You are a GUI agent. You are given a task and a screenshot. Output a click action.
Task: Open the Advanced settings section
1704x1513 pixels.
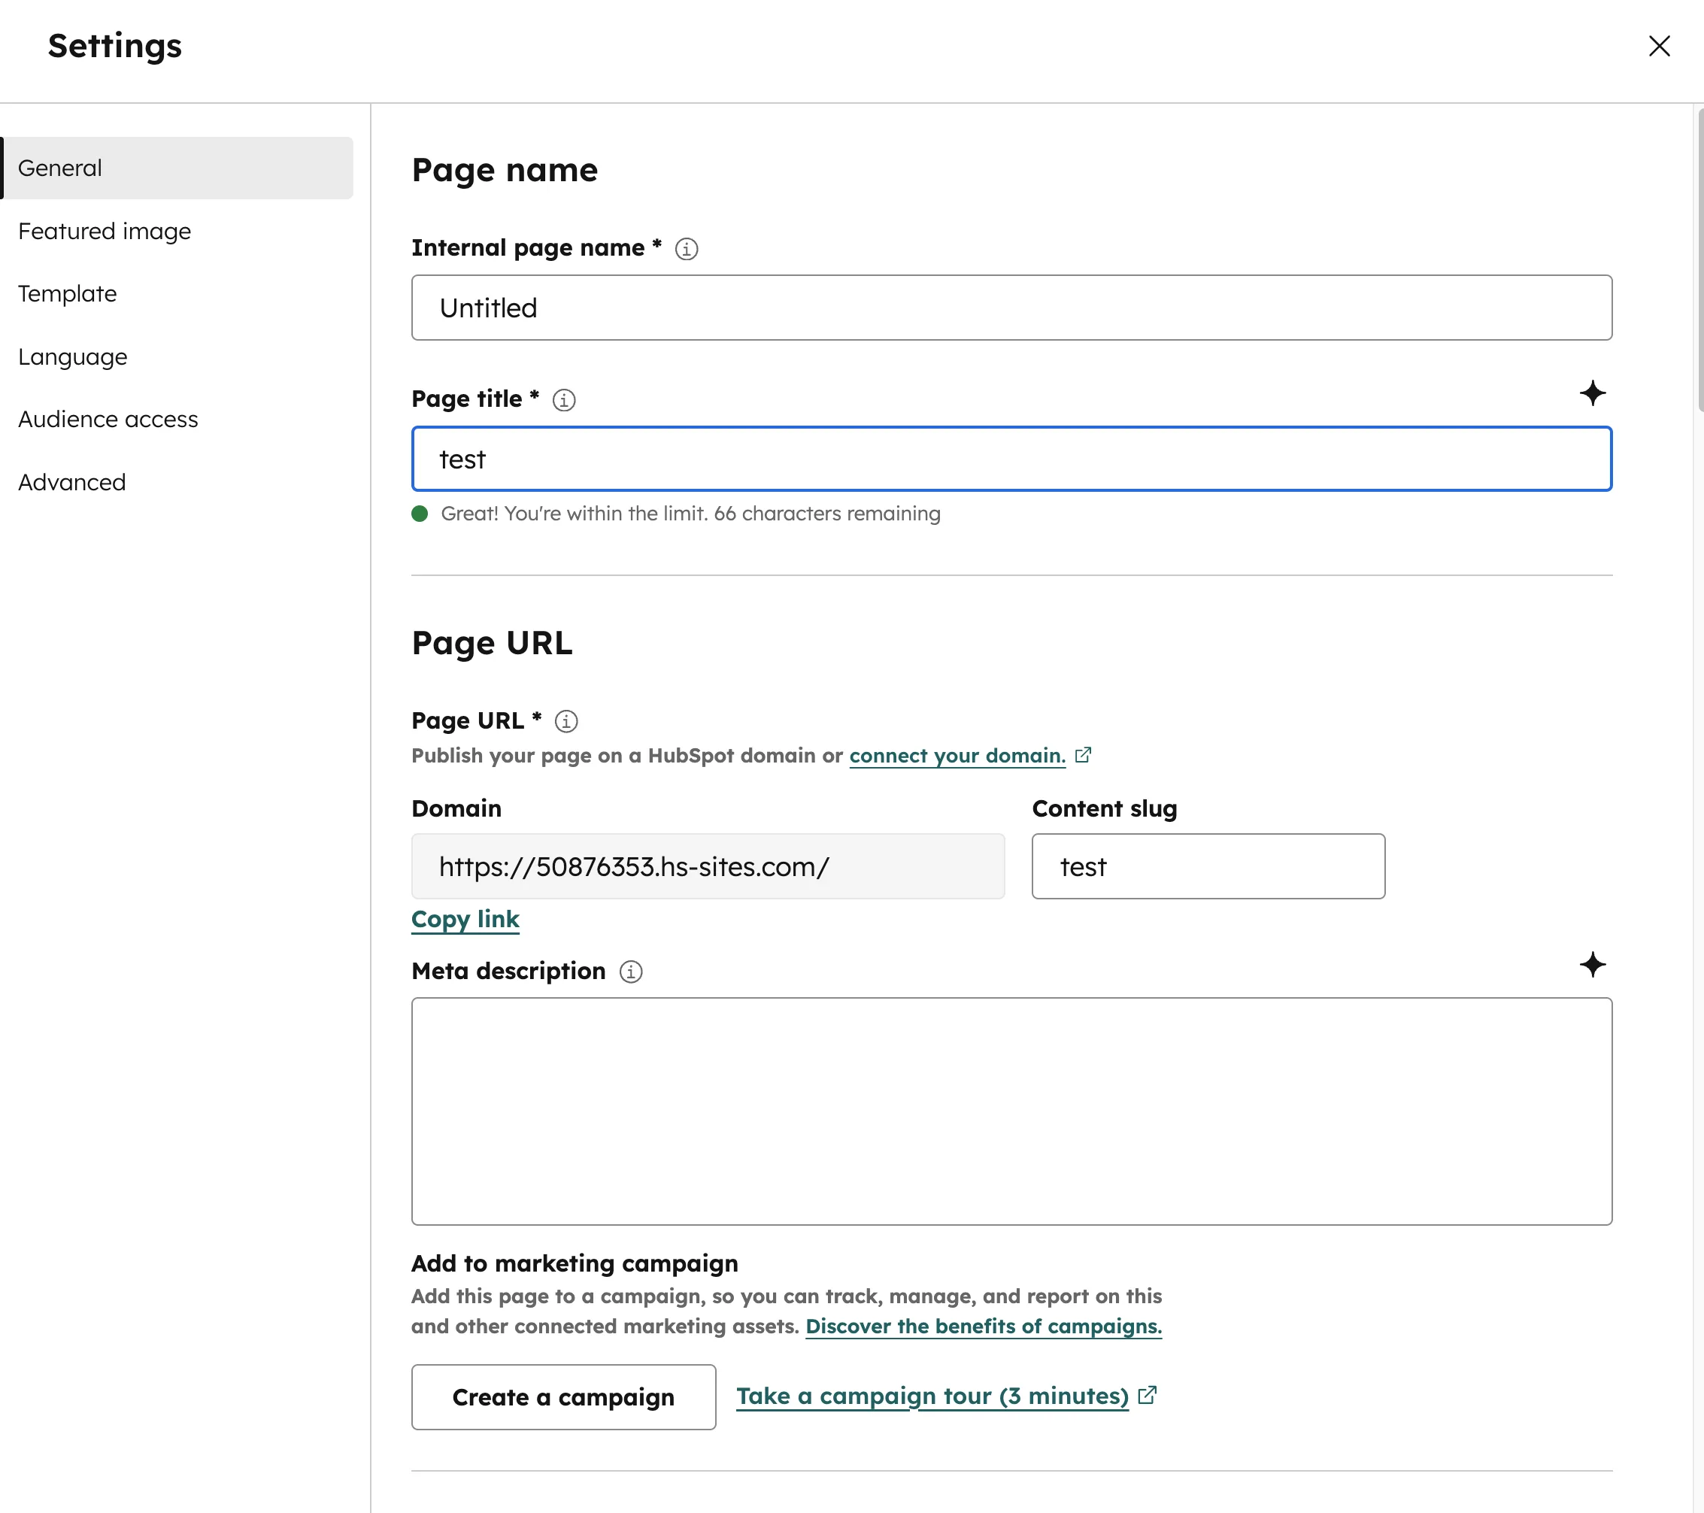point(71,482)
